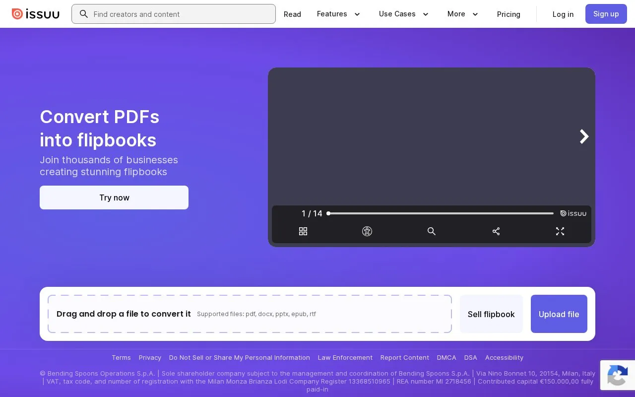Click the Sell flipbook button
The image size is (635, 397).
(x=491, y=314)
